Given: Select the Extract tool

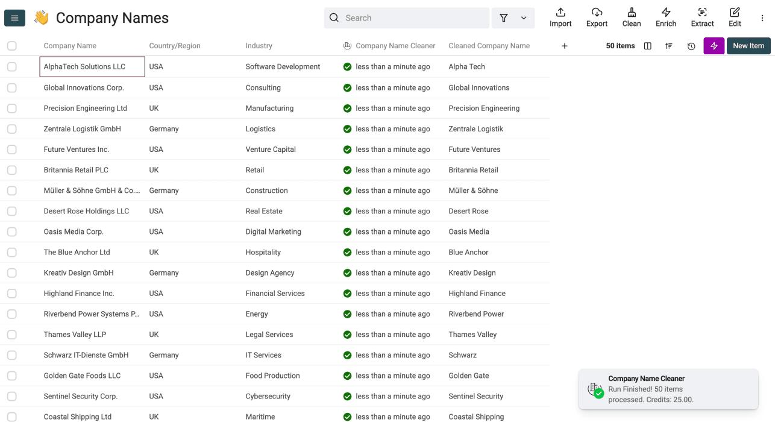Looking at the screenshot, I should [701, 17].
